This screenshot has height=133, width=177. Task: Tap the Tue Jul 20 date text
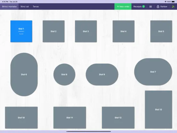tap(13, 2)
